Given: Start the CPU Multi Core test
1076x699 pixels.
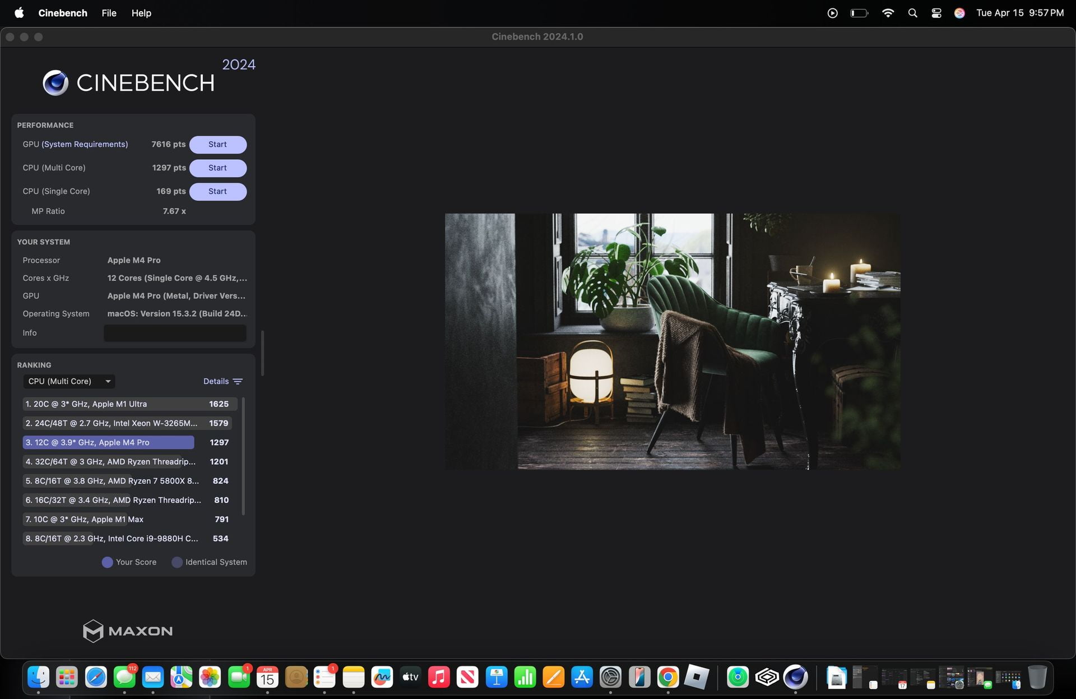Looking at the screenshot, I should tap(217, 168).
